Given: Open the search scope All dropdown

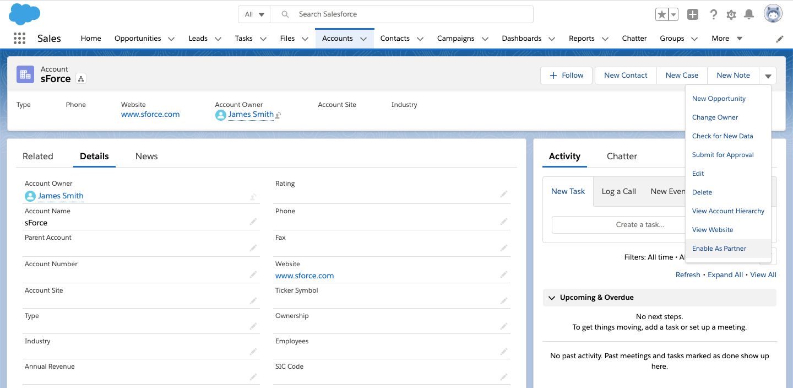Looking at the screenshot, I should pos(254,14).
